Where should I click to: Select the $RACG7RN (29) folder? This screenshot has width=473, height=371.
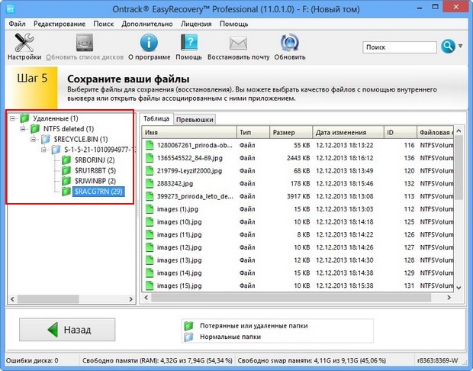(x=98, y=192)
